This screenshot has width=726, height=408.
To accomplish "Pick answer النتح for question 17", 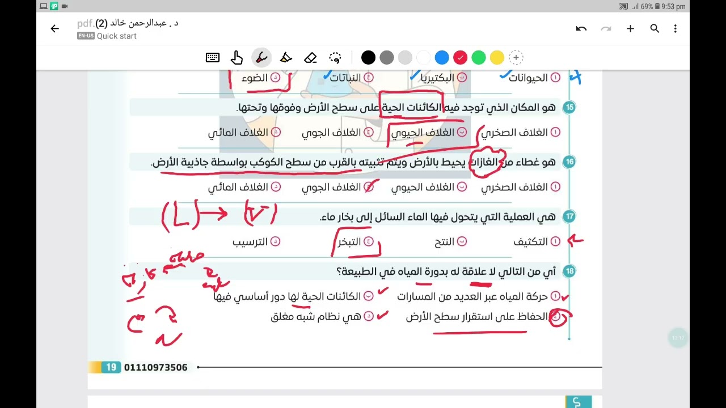I will point(451,241).
